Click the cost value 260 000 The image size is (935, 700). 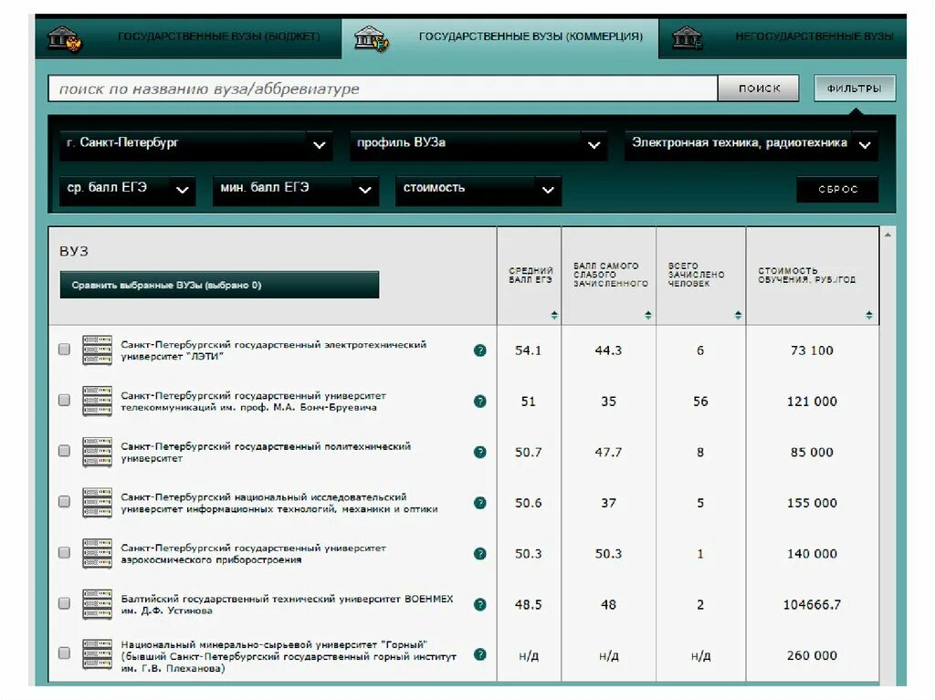pyautogui.click(x=812, y=655)
